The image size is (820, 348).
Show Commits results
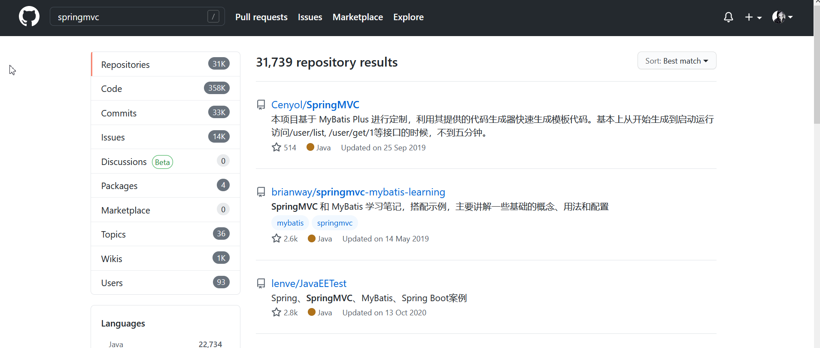pos(166,113)
